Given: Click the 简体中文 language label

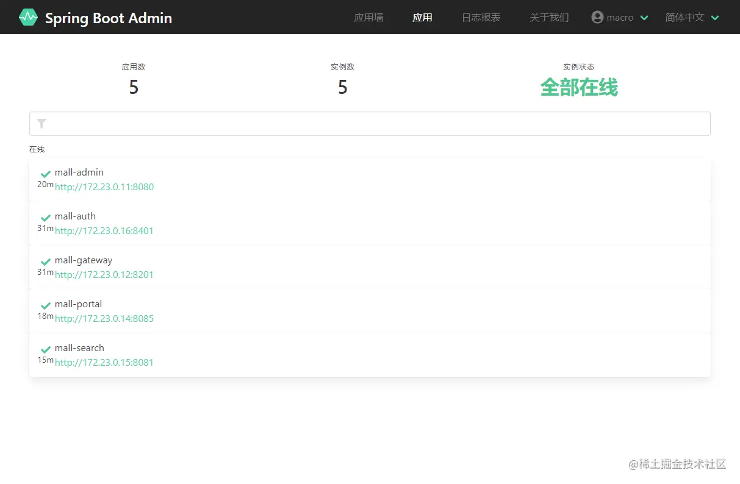Looking at the screenshot, I should (x=685, y=17).
